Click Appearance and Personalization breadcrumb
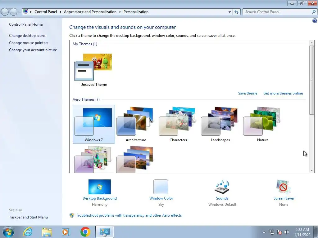Screen dimensions: 318x238 (x=90, y=12)
